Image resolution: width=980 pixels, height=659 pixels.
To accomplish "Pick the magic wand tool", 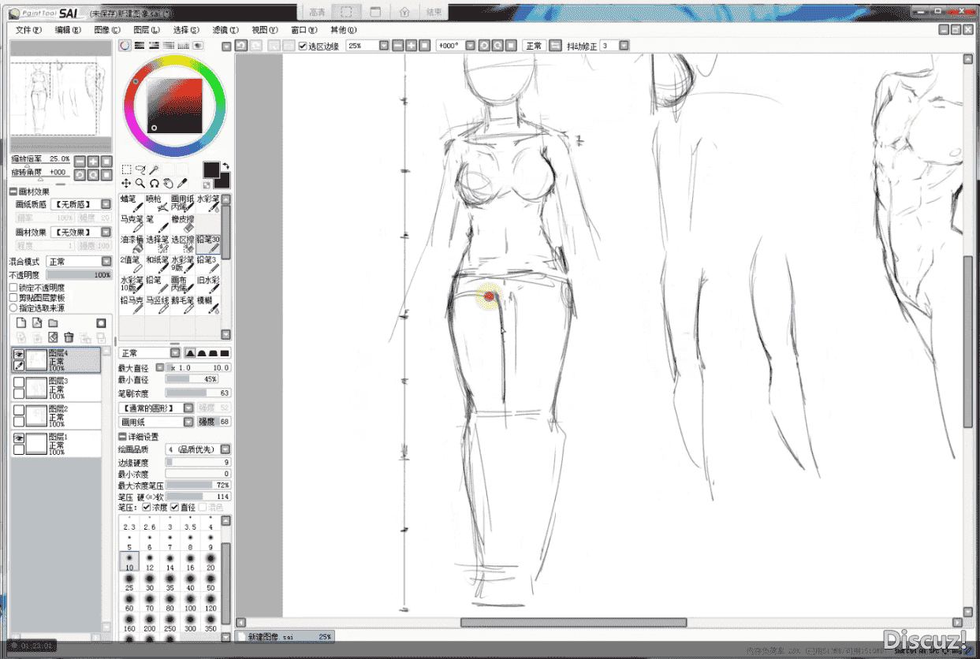I will (155, 169).
